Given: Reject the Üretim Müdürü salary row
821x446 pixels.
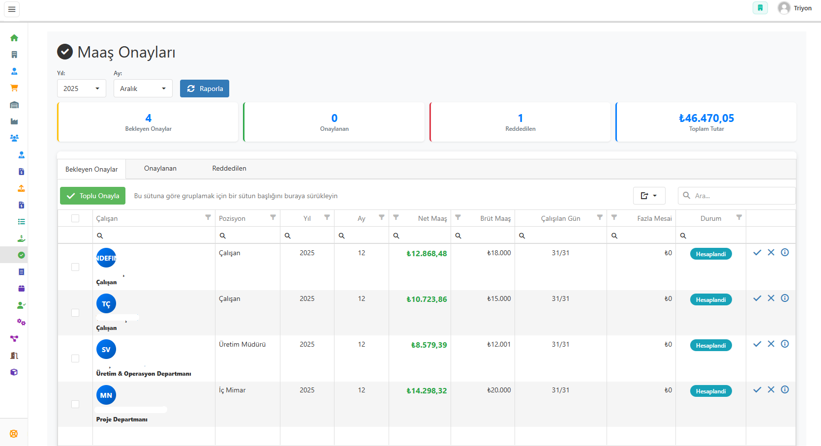Looking at the screenshot, I should [x=771, y=344].
